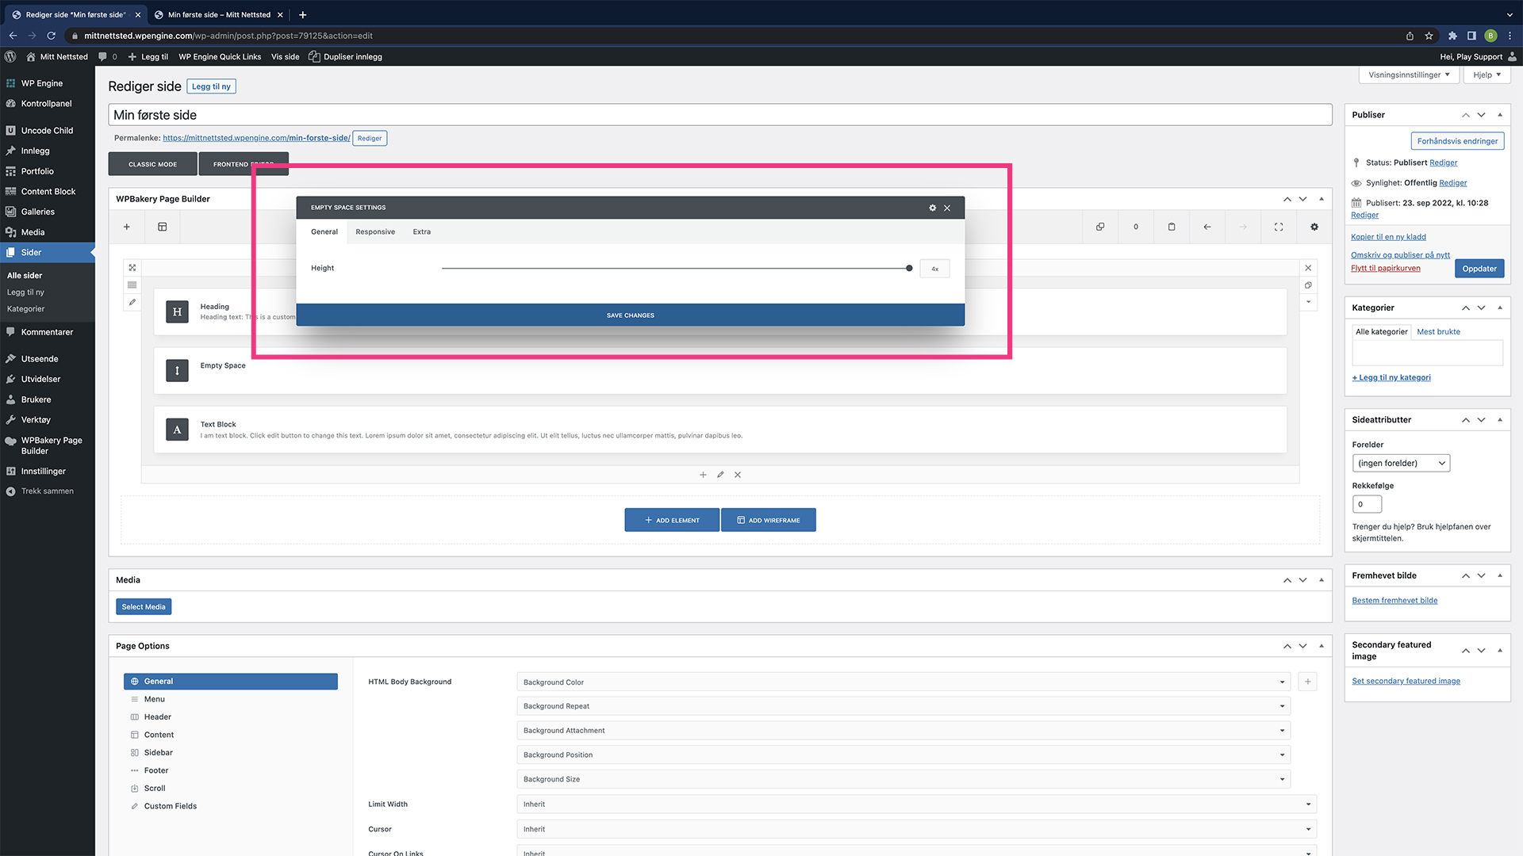Click the row move icon

click(x=132, y=268)
